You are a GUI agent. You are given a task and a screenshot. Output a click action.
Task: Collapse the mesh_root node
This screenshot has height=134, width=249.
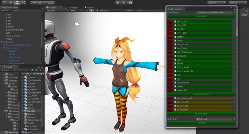click(x=5, y=48)
